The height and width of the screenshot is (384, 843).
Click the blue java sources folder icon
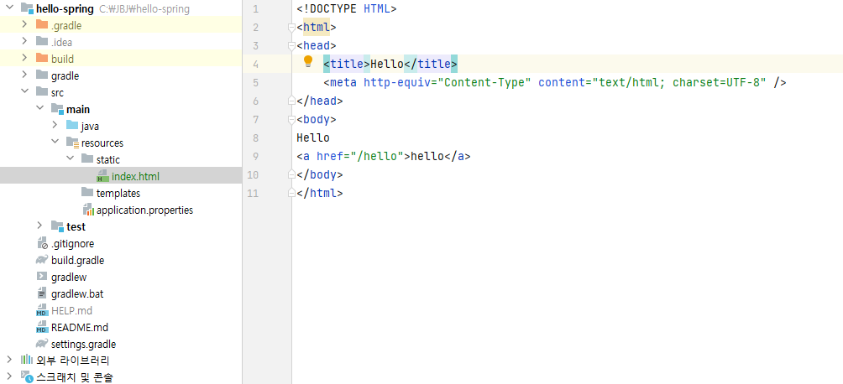point(72,126)
